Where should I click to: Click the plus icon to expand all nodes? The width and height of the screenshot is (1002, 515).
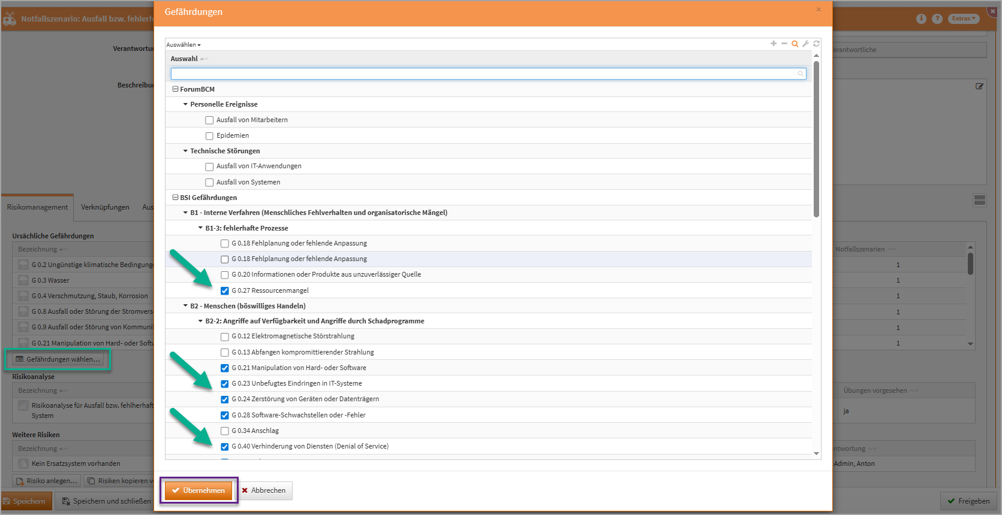(x=774, y=44)
